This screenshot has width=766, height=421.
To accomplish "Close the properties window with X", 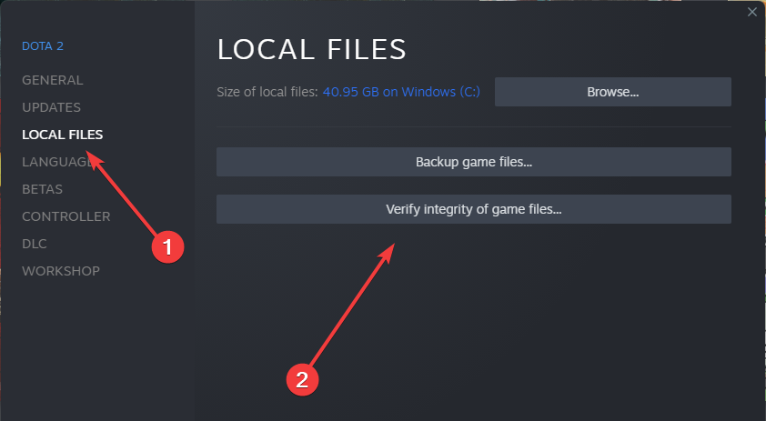I will [x=751, y=12].
